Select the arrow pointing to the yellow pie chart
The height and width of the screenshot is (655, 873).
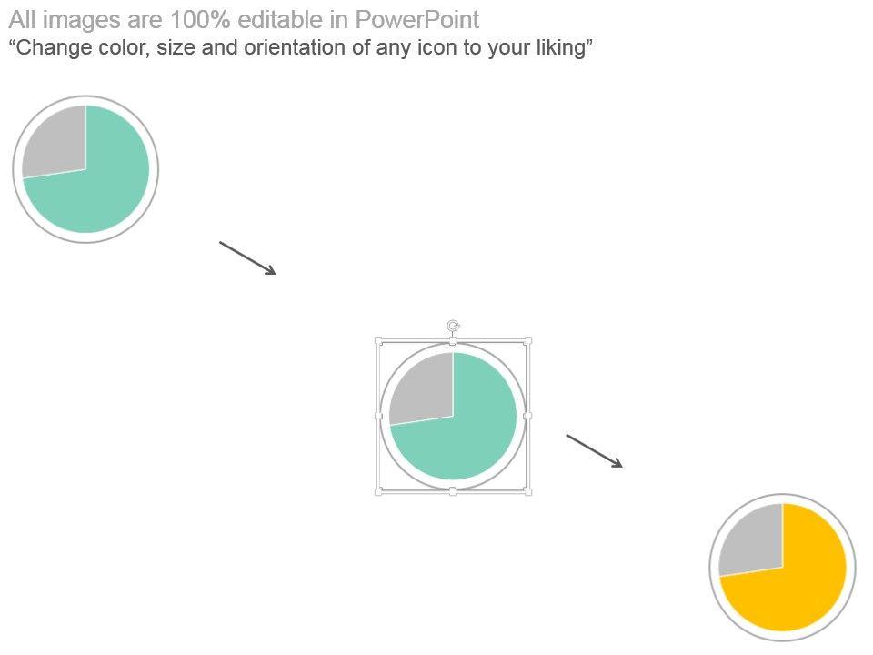tap(594, 450)
